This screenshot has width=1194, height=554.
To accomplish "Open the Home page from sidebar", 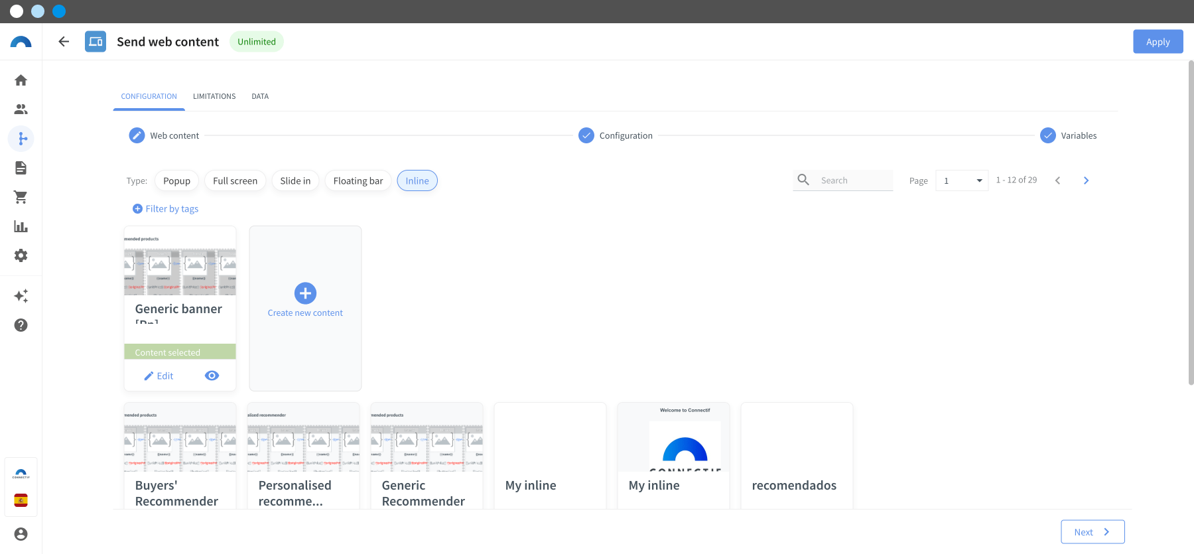I will click(21, 80).
